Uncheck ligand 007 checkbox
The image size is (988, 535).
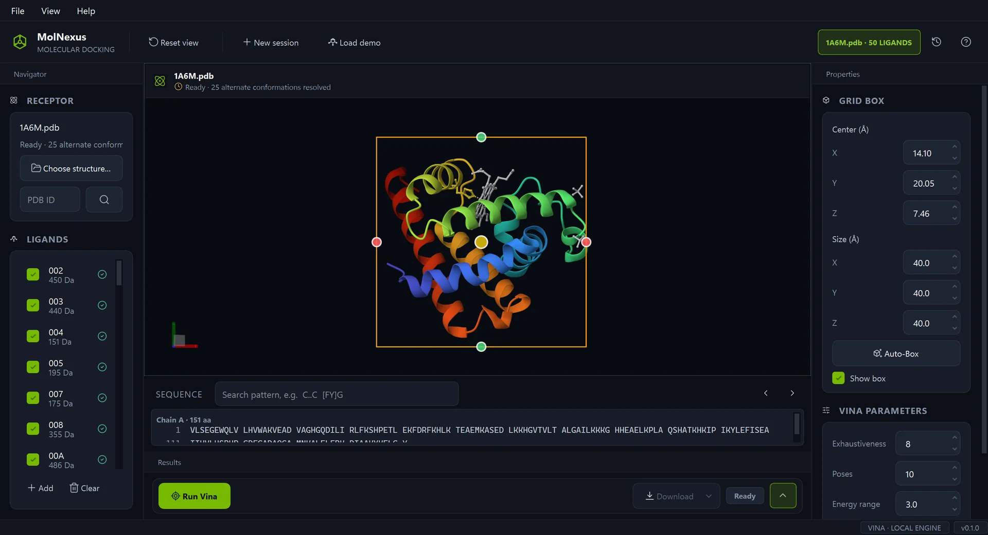(33, 398)
